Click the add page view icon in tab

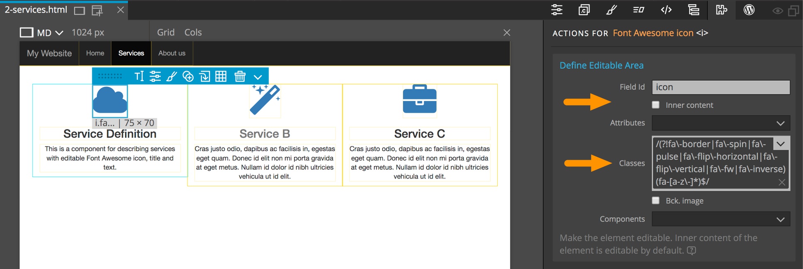pos(97,11)
